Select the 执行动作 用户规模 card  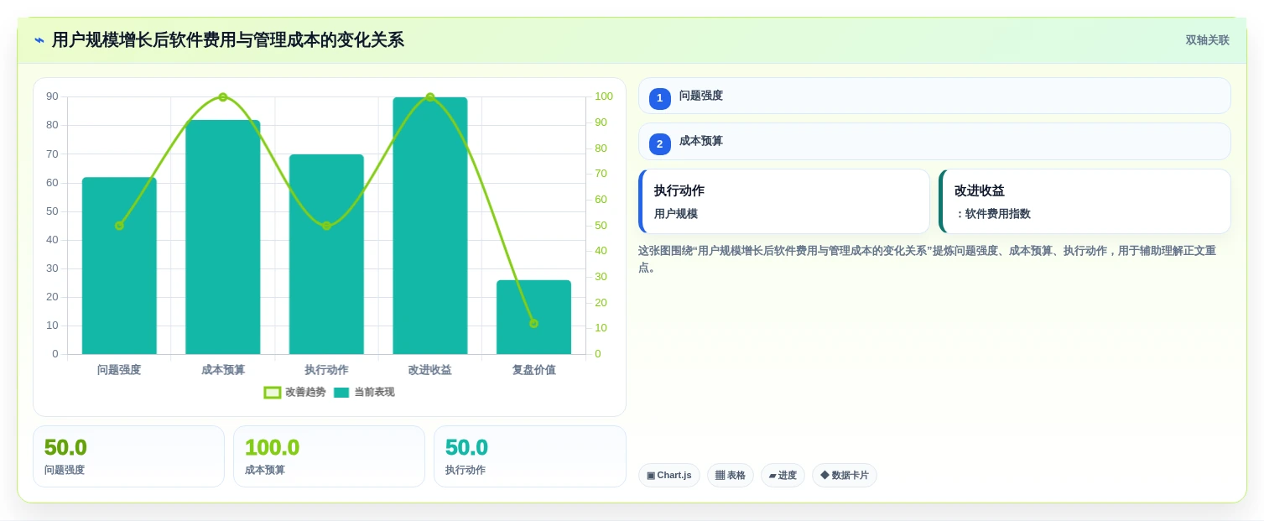[x=784, y=201]
